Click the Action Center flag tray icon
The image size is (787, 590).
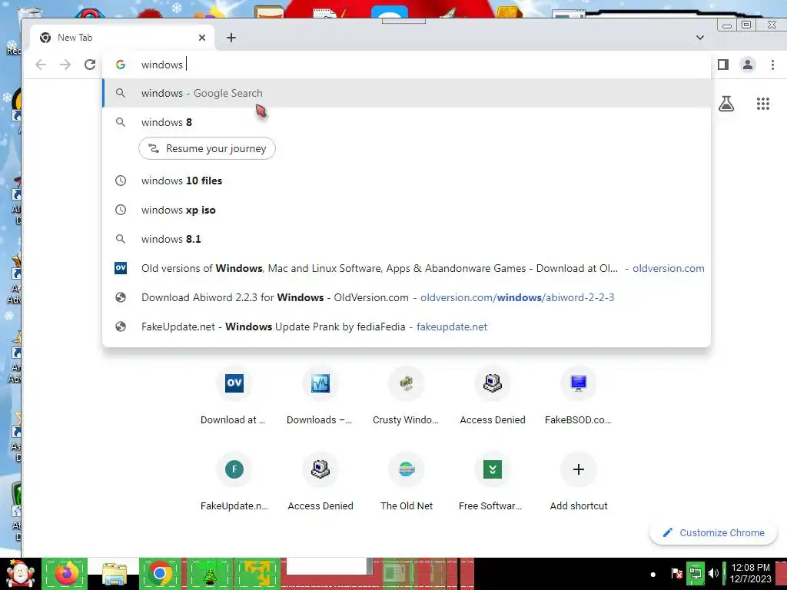click(x=676, y=573)
